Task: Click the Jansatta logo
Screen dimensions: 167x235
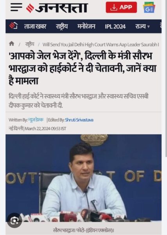Action: click(x=57, y=8)
